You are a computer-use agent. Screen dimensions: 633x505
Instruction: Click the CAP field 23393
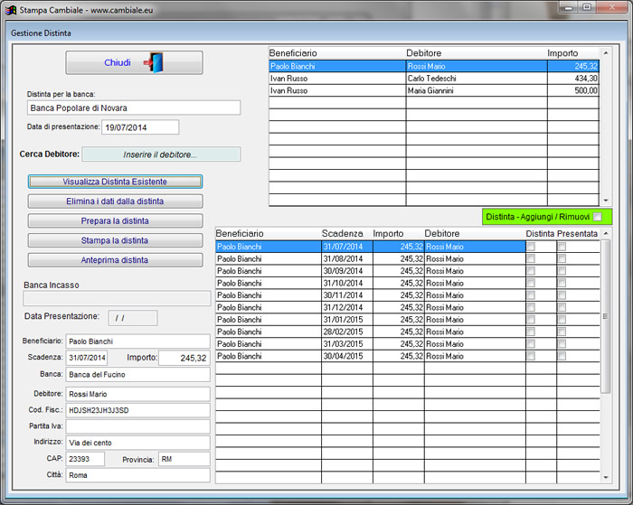[85, 459]
